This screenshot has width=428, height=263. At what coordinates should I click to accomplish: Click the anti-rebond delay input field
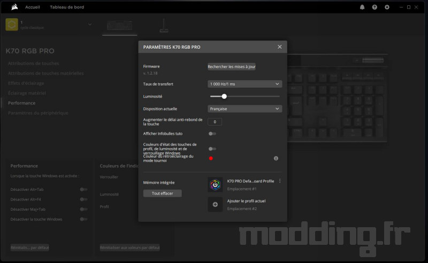point(215,122)
